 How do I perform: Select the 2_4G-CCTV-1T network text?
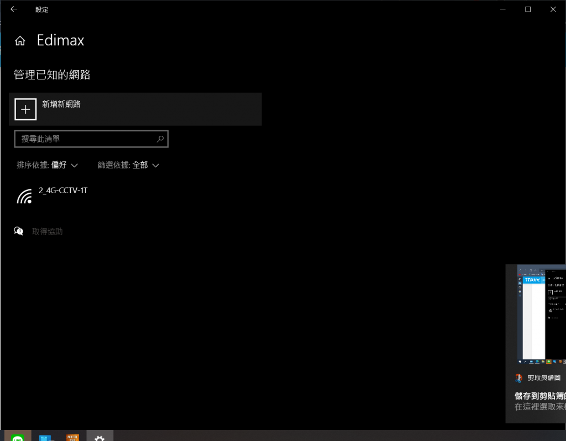pyautogui.click(x=63, y=190)
